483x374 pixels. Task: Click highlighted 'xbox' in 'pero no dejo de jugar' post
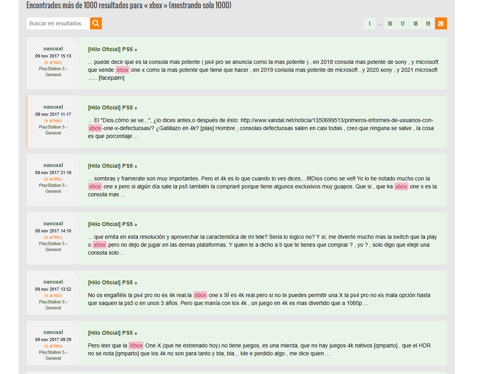[x=100, y=245]
